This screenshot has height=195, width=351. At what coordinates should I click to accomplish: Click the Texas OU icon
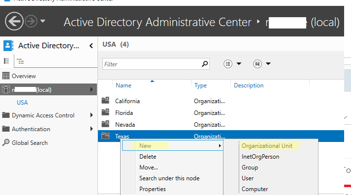click(105, 136)
